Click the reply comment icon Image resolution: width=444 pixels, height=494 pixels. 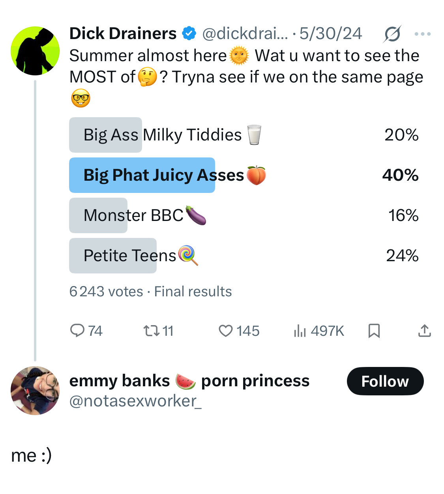pyautogui.click(x=77, y=330)
